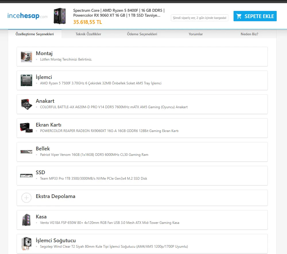Image resolution: width=287 pixels, height=254 pixels.
Task: Expand the İşlemci option section
Action: point(142,80)
